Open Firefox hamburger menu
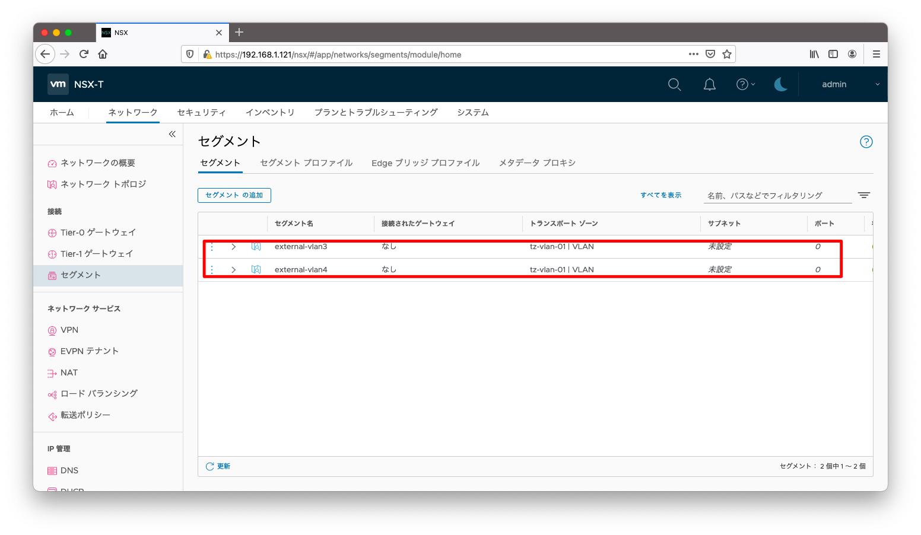The width and height of the screenshot is (921, 535). [876, 54]
